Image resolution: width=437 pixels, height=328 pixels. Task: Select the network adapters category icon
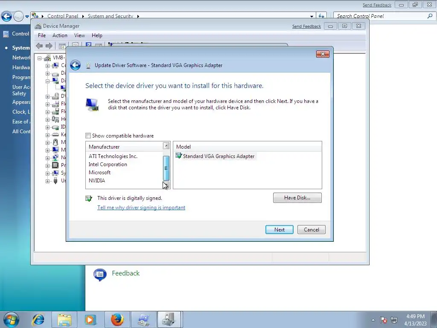(55, 158)
